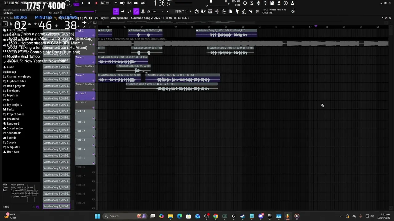Viewport: 394px width, 221px height.
Task: Open the FILE menu
Action: 6,3
